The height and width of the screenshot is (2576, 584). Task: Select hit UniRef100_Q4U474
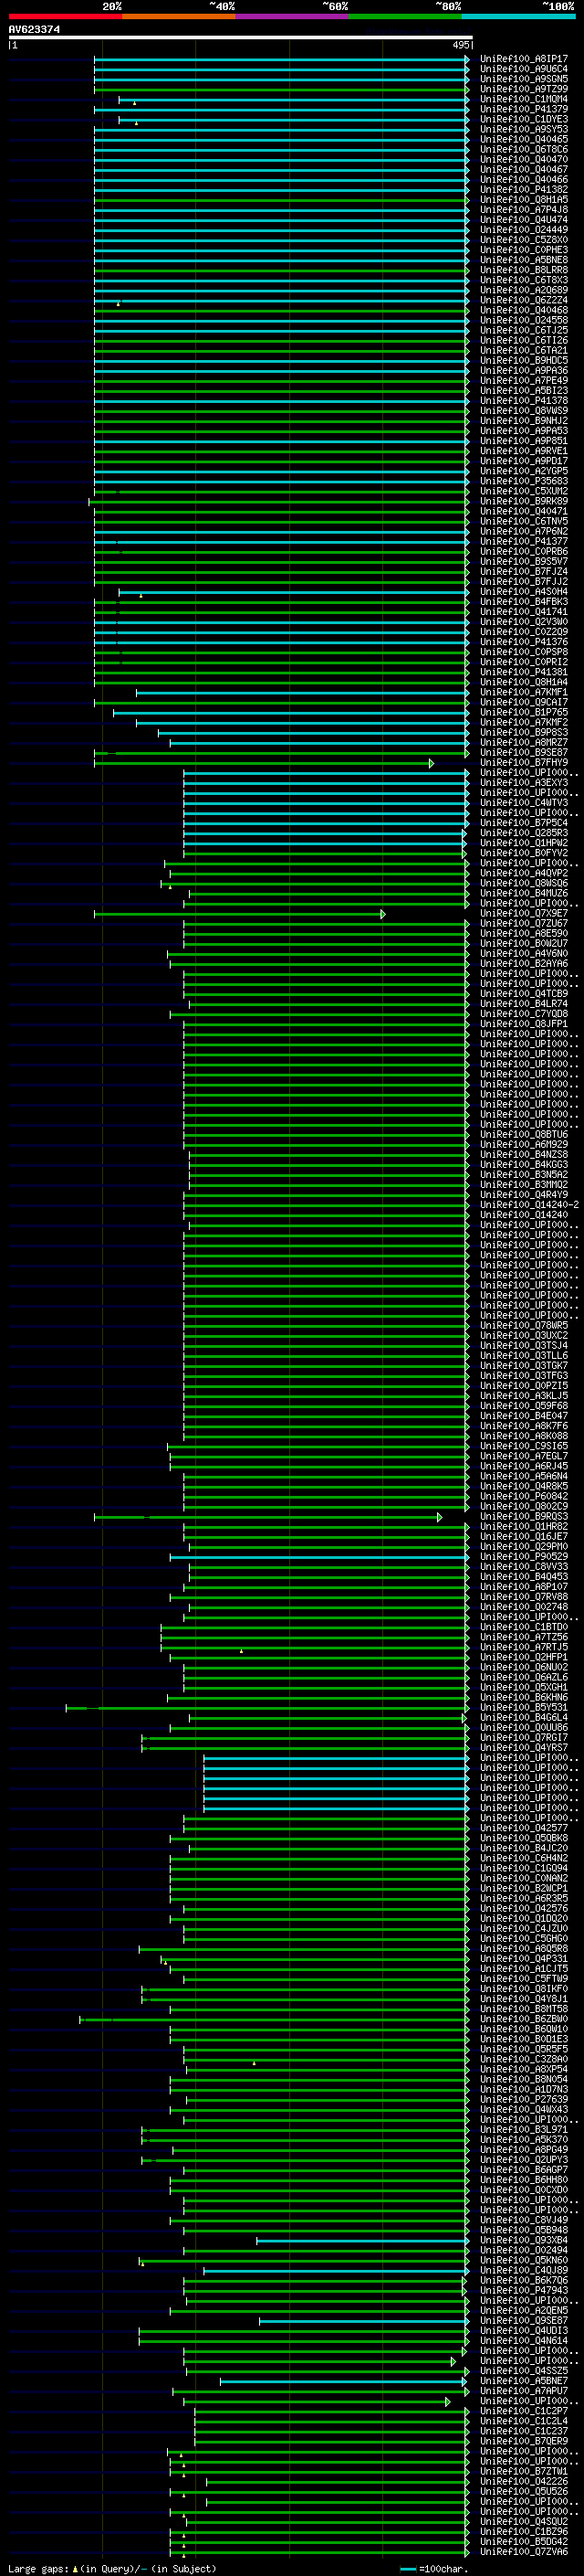[524, 220]
